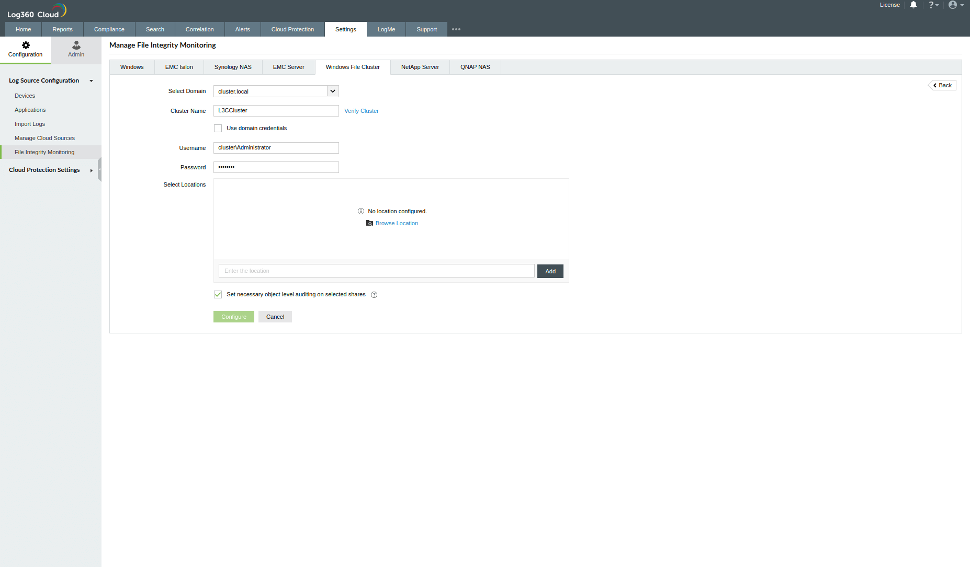Expand the Log Source Configuration section
The height and width of the screenshot is (567, 970).
tap(91, 80)
